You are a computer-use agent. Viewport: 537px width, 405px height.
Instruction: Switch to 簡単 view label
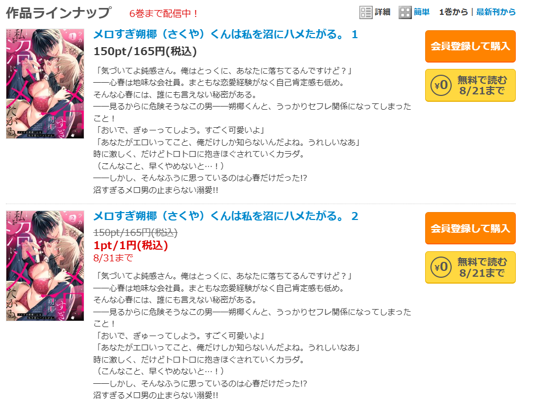pyautogui.click(x=421, y=12)
